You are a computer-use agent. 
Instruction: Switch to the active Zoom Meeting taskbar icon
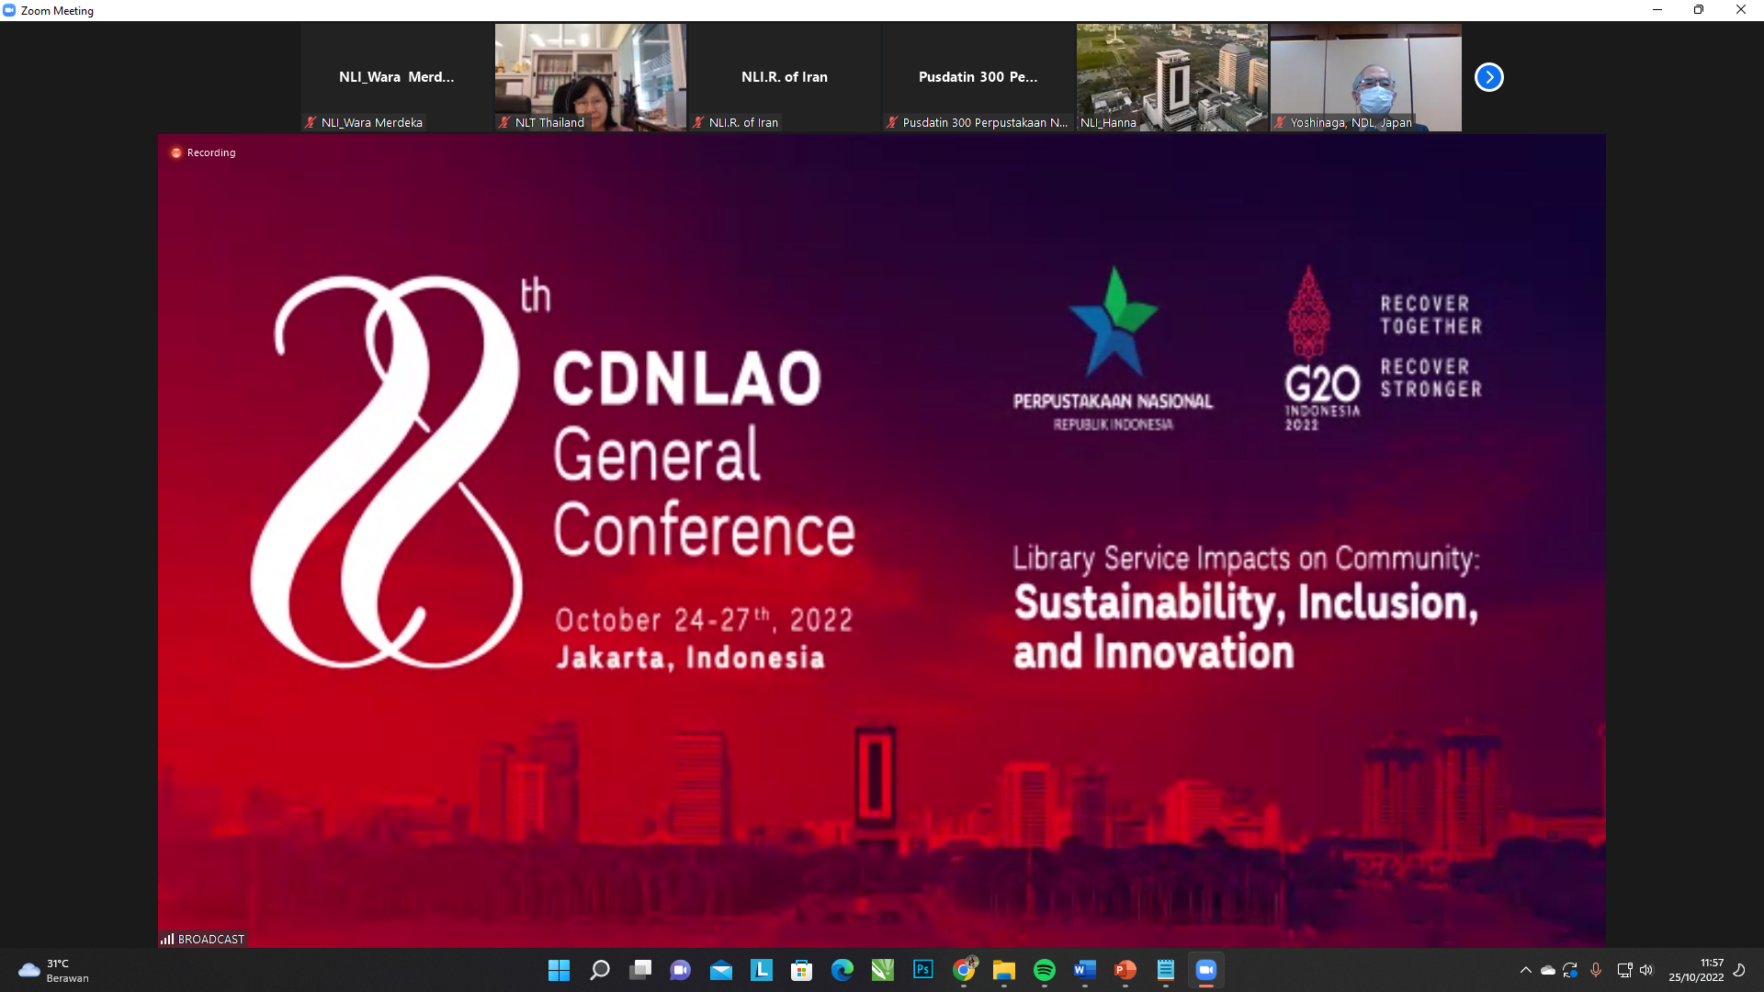click(x=1206, y=970)
